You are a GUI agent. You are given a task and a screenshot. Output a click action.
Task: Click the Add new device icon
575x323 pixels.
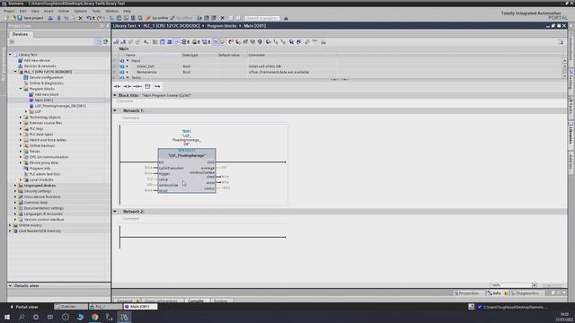tap(21, 60)
